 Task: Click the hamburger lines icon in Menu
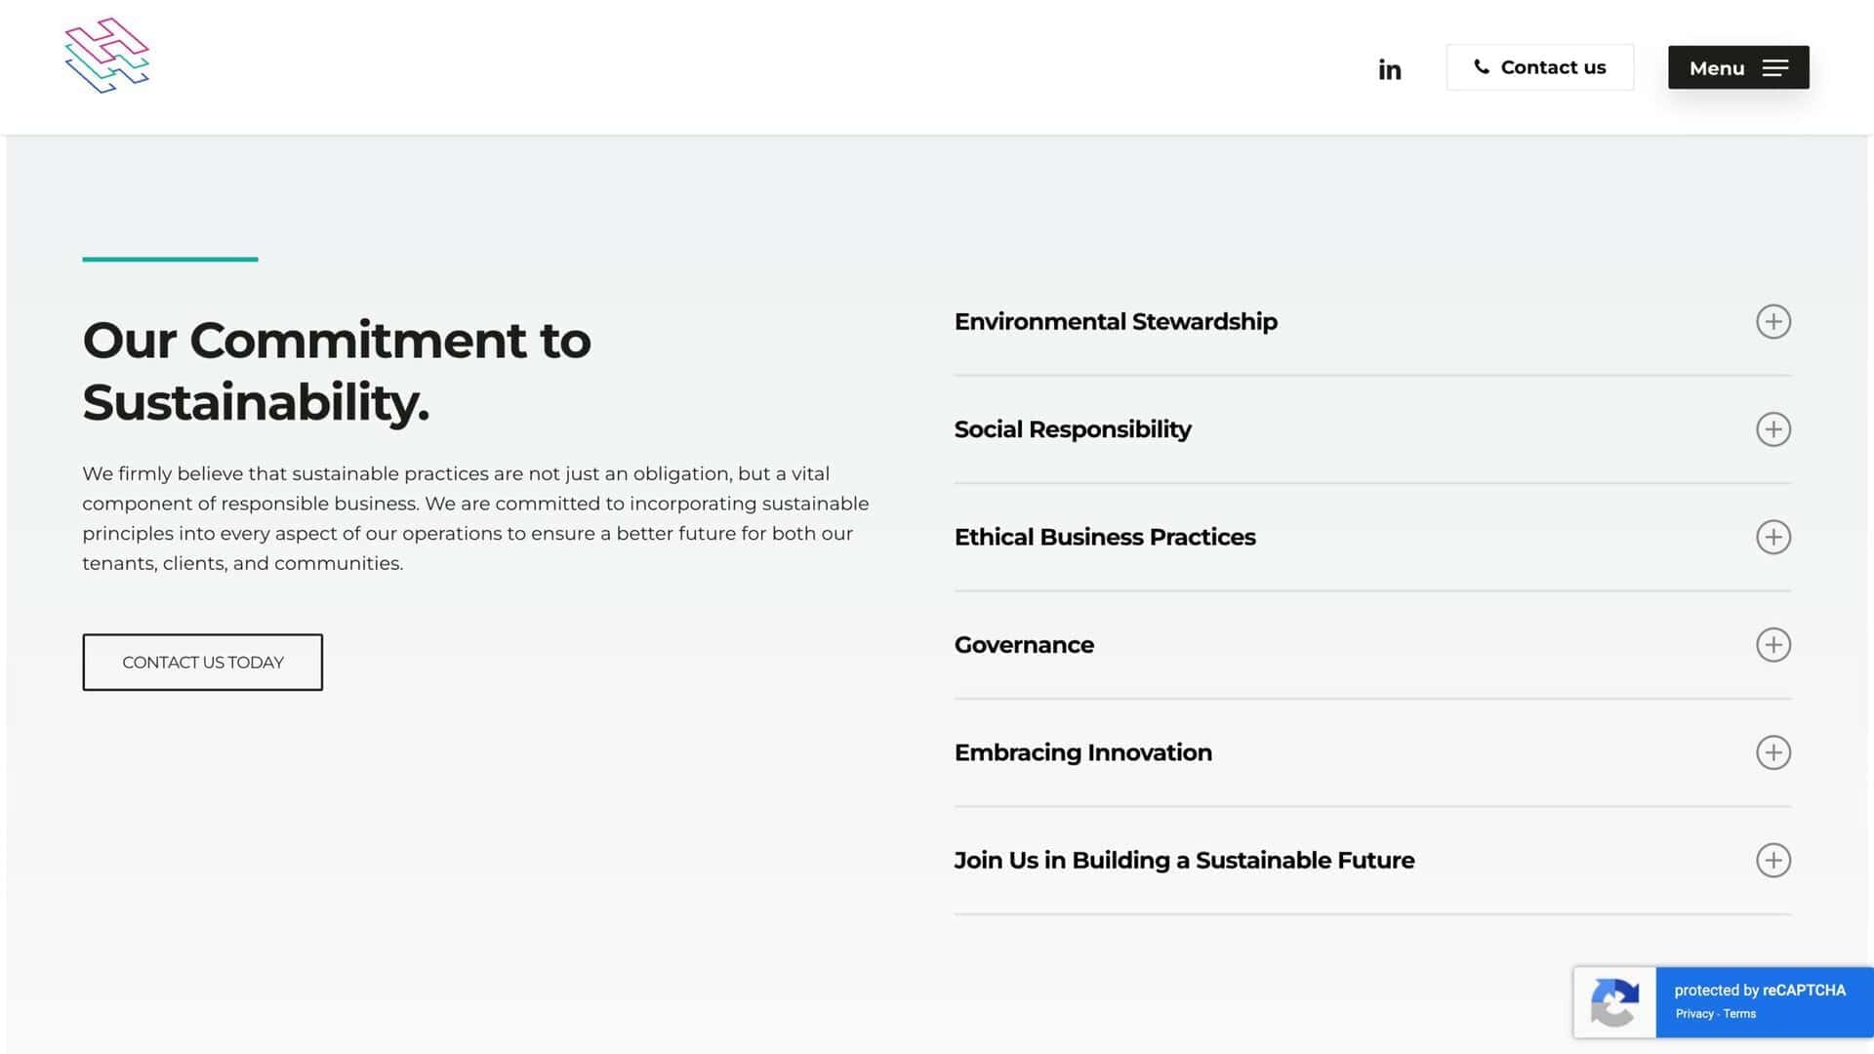(1775, 68)
